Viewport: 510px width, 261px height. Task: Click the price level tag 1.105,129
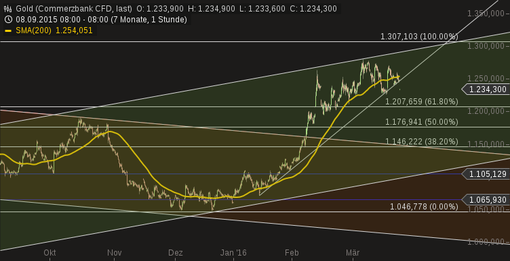(486, 174)
